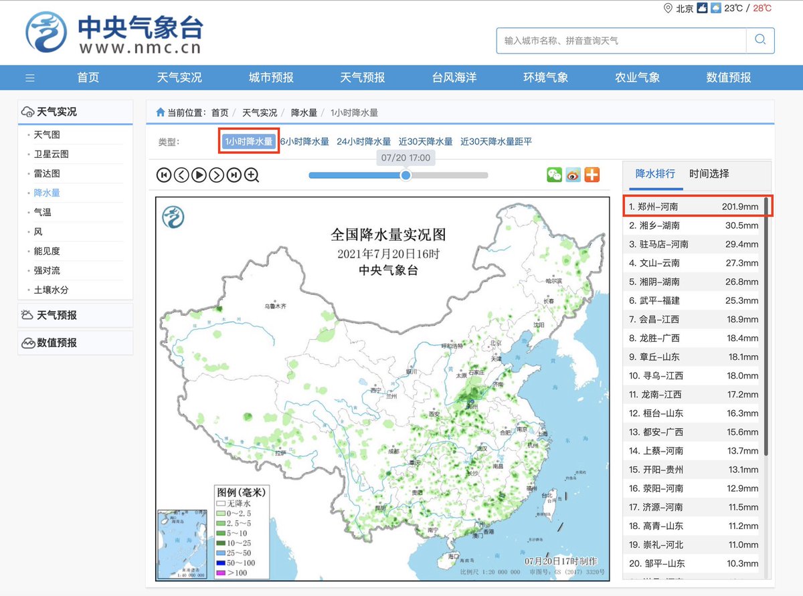Open 环境气象 in the navigation bar
The height and width of the screenshot is (596, 803).
point(546,78)
